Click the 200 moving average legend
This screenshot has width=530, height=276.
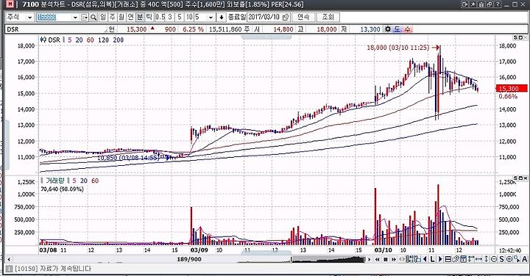pos(119,40)
